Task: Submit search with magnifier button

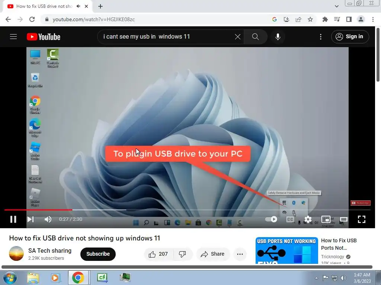Action: click(255, 37)
